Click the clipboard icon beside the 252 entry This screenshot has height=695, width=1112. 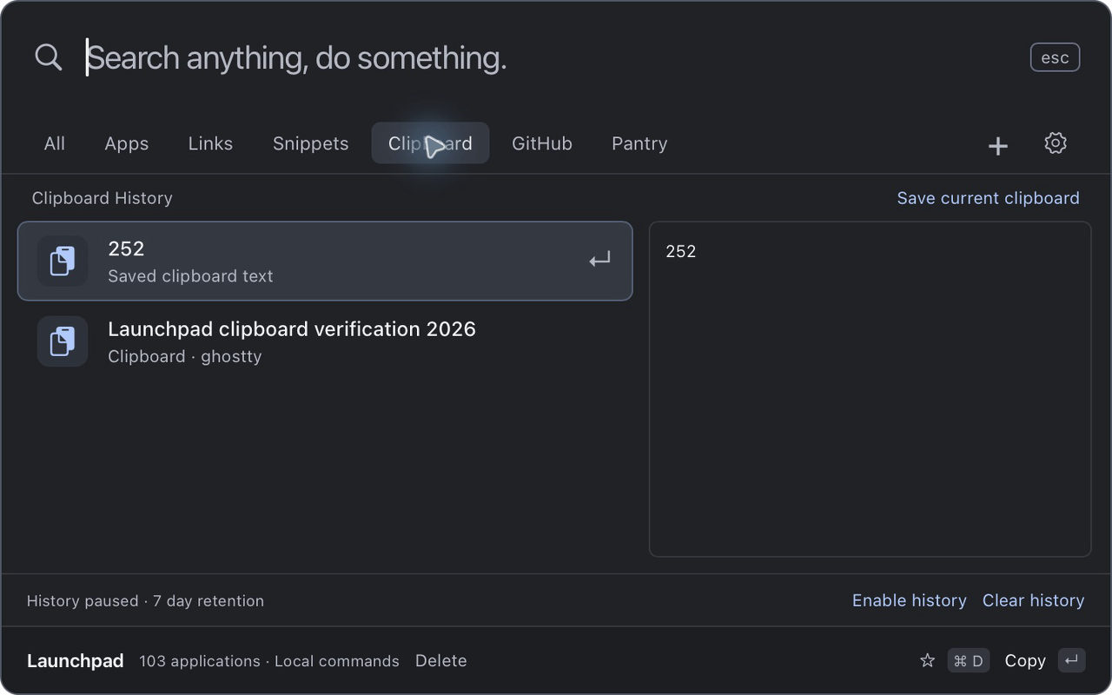click(x=63, y=261)
